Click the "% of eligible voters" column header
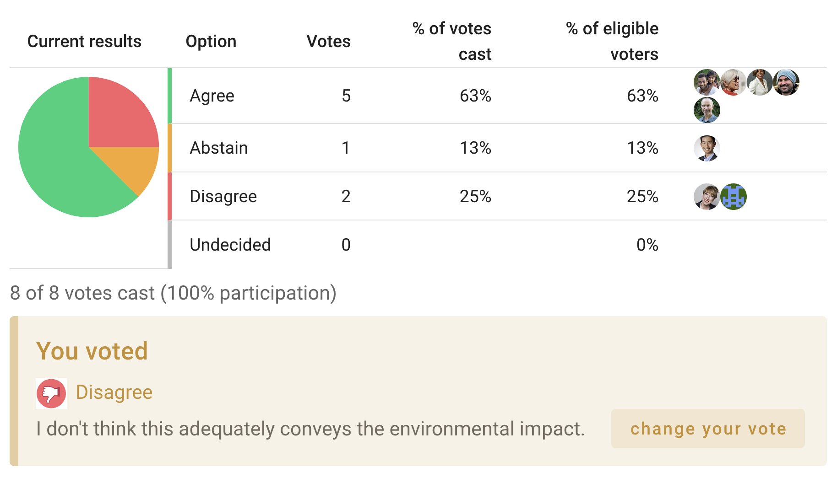 coord(612,41)
